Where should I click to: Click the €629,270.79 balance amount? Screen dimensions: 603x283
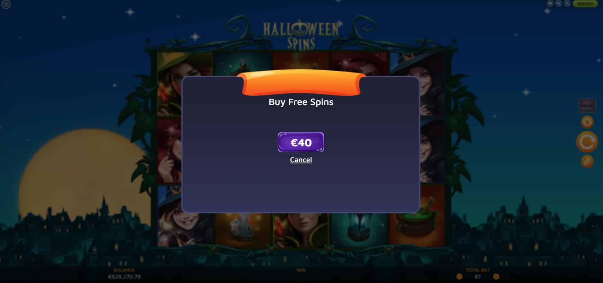(124, 277)
